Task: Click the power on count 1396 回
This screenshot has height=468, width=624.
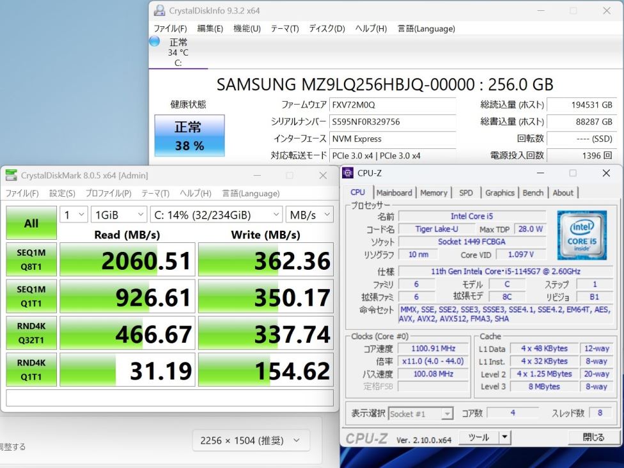Action: [x=582, y=155]
